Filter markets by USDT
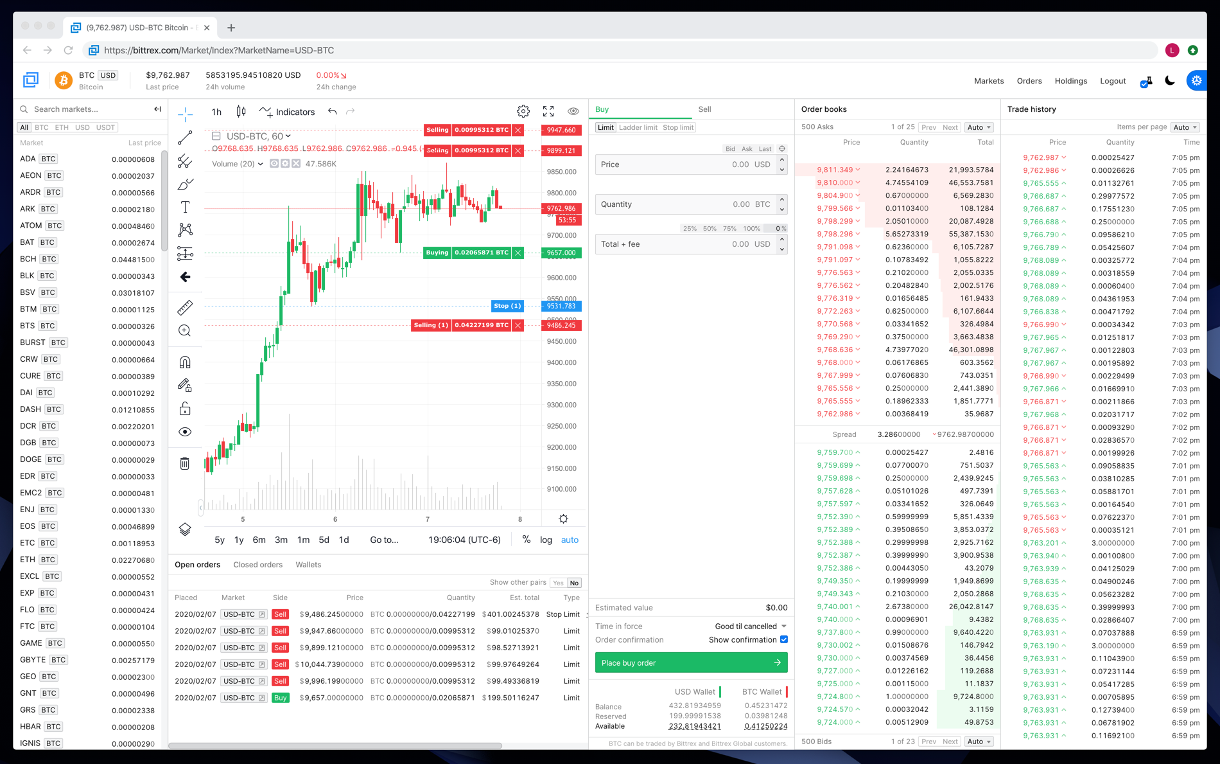1220x764 pixels. click(x=105, y=127)
